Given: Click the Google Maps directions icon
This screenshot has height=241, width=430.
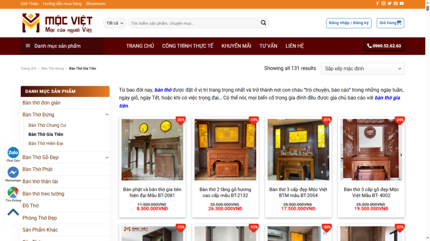Looking at the screenshot, I should click(13, 192).
